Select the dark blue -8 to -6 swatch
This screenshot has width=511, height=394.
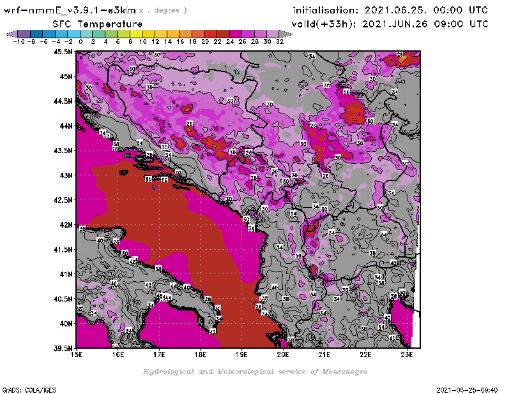click(36, 34)
